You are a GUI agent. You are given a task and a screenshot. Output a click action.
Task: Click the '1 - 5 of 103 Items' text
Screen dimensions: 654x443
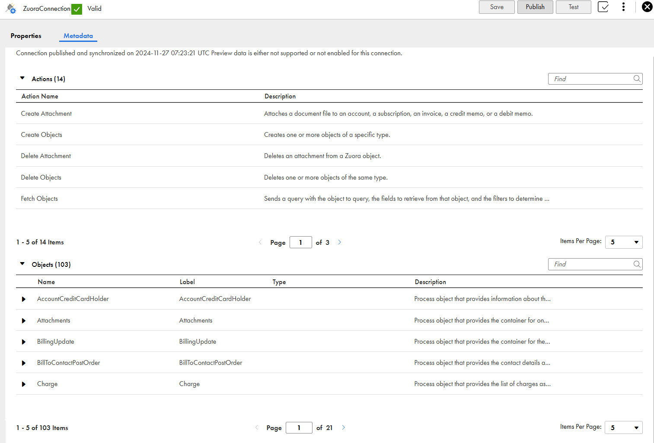(x=42, y=428)
